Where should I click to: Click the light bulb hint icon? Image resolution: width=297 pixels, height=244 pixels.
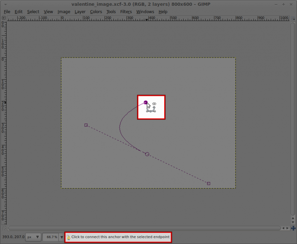click(x=68, y=237)
